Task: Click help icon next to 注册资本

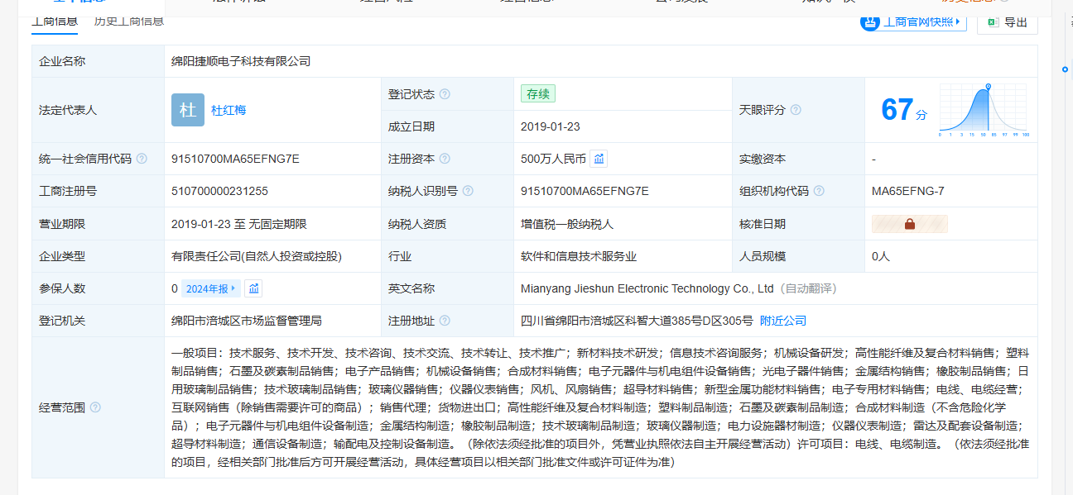Action: coord(445,159)
